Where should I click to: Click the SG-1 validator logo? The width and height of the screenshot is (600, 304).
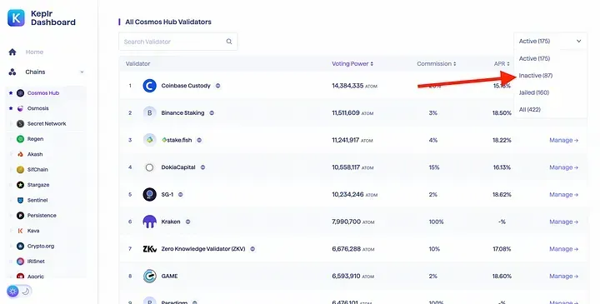(150, 194)
